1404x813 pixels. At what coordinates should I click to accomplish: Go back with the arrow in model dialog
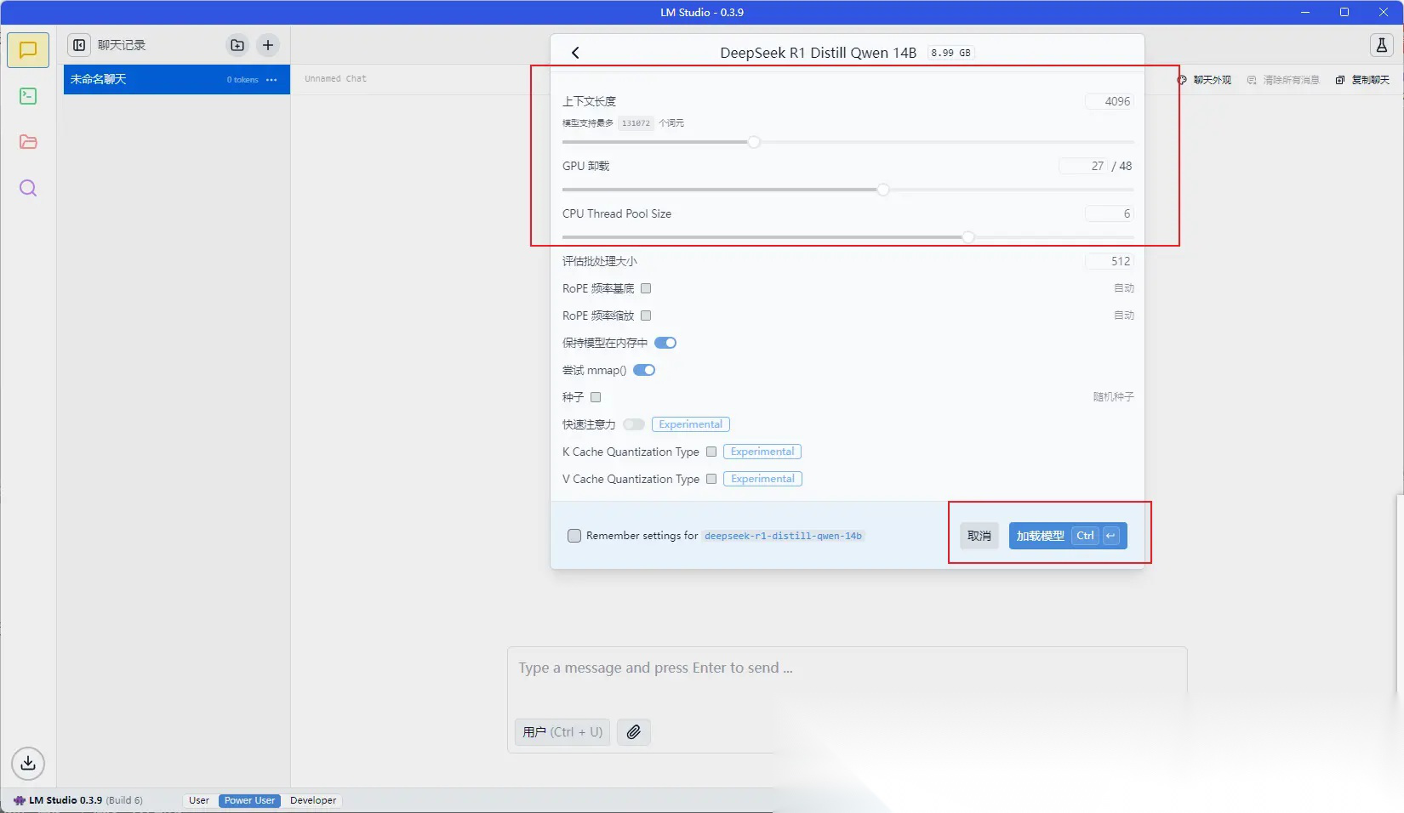click(575, 53)
